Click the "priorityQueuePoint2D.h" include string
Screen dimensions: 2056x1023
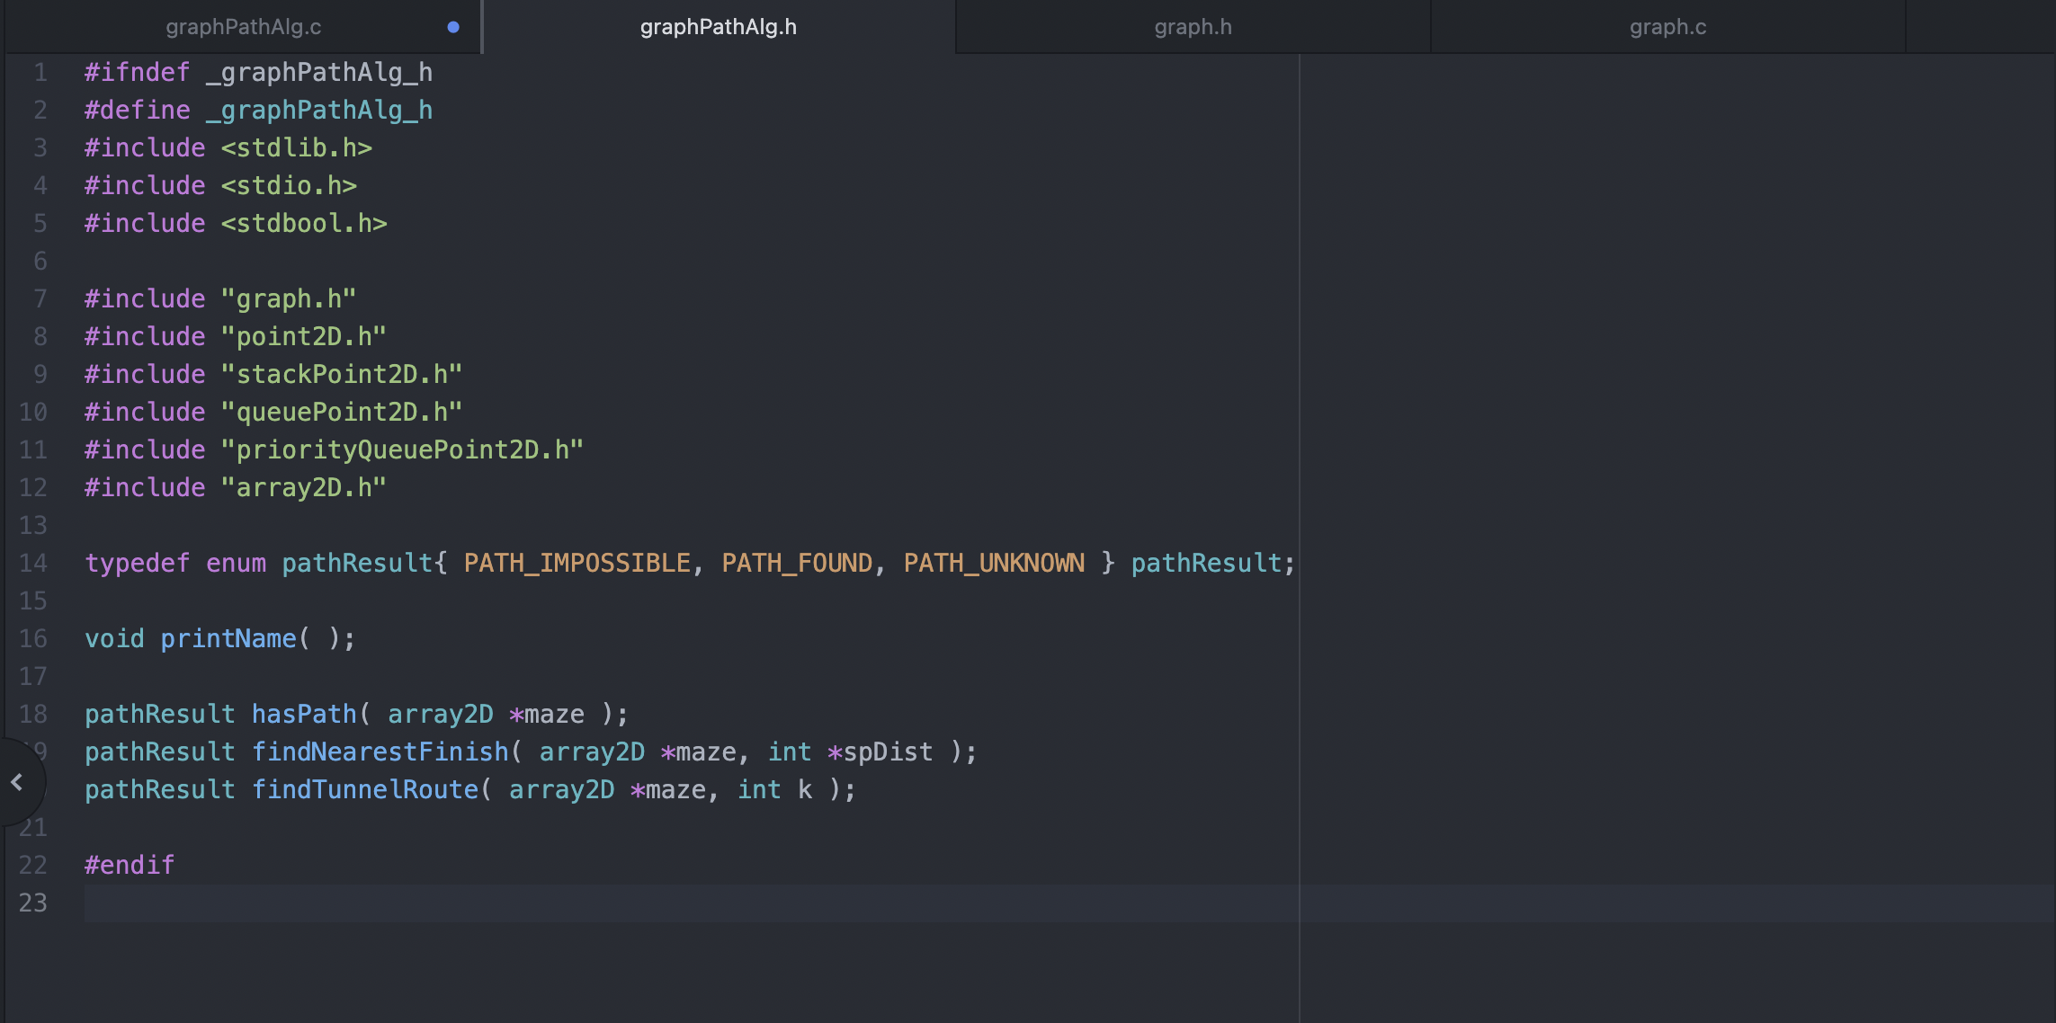(x=402, y=450)
